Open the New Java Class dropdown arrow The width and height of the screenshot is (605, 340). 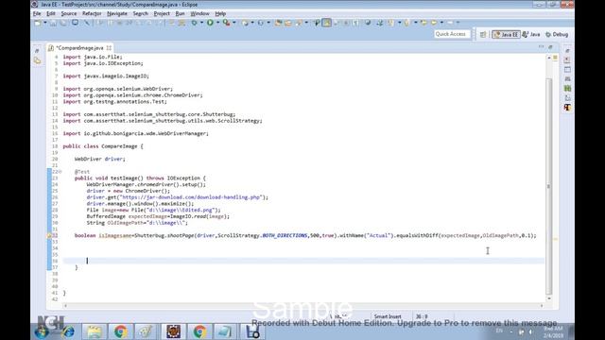click(268, 23)
